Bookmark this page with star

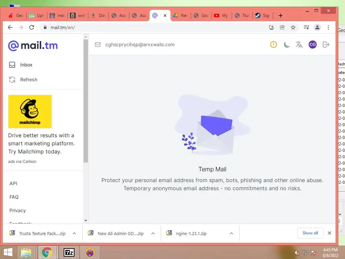[293, 27]
